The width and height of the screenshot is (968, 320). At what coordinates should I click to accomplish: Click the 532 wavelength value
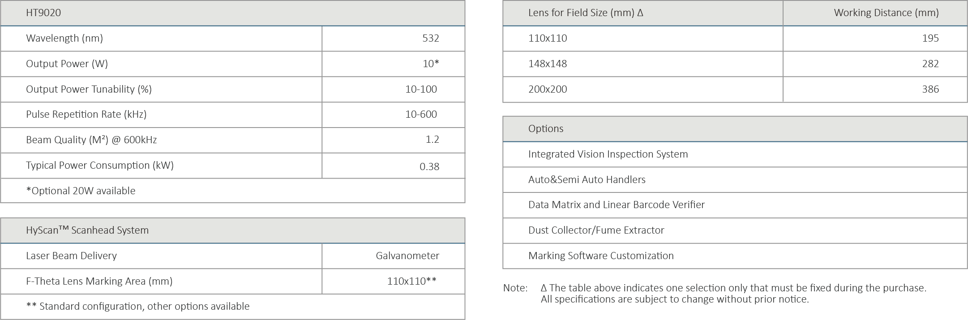430,38
